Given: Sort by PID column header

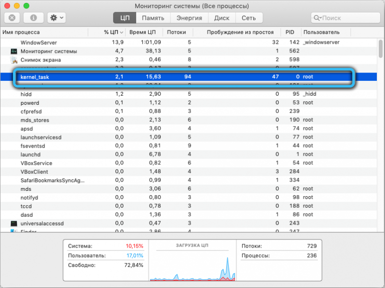Looking at the screenshot, I should click(x=291, y=32).
